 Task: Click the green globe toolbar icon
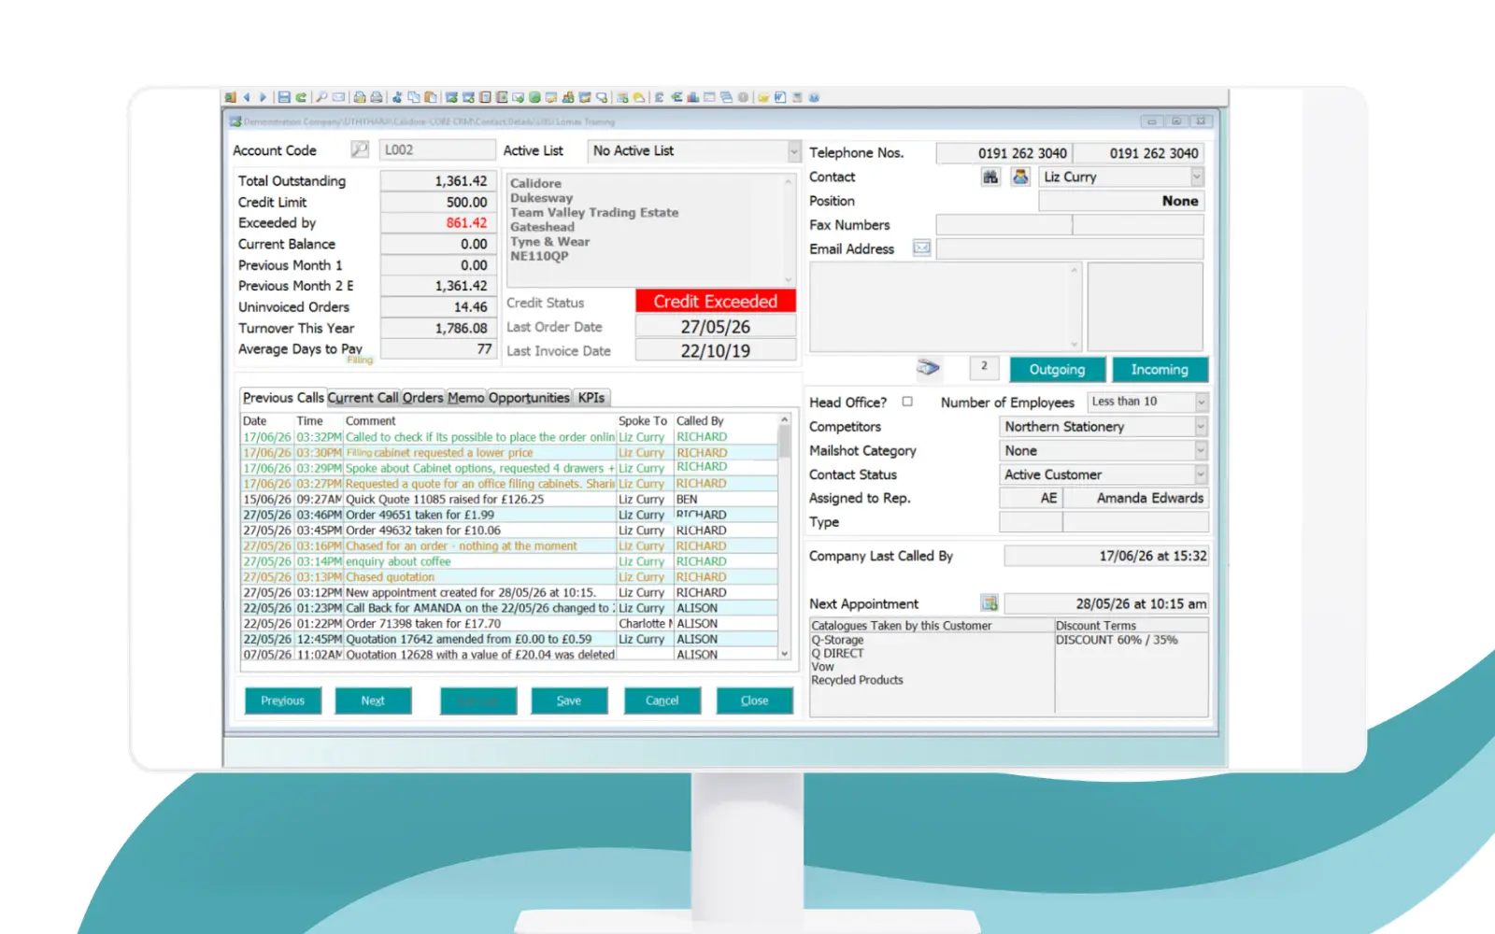coord(534,97)
